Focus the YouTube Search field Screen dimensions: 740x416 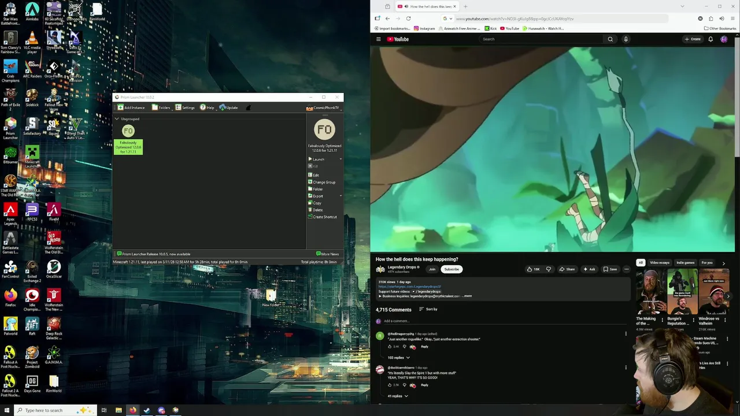pyautogui.click(x=541, y=39)
